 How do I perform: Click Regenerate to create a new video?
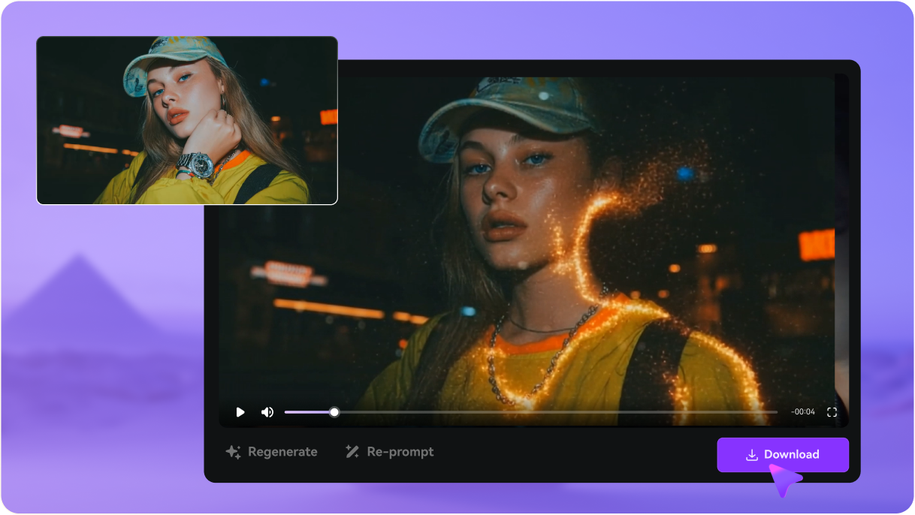(x=282, y=451)
